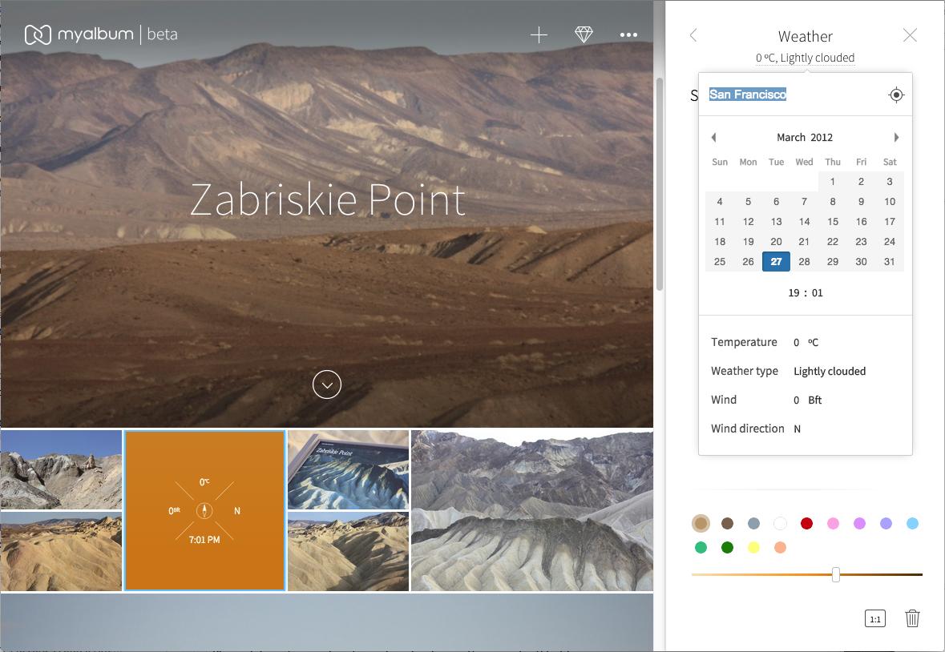Use current location target icon

click(x=896, y=95)
